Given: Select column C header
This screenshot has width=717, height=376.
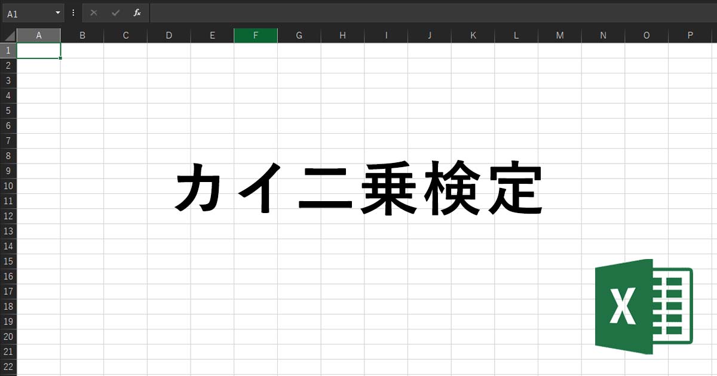Looking at the screenshot, I should tap(125, 35).
